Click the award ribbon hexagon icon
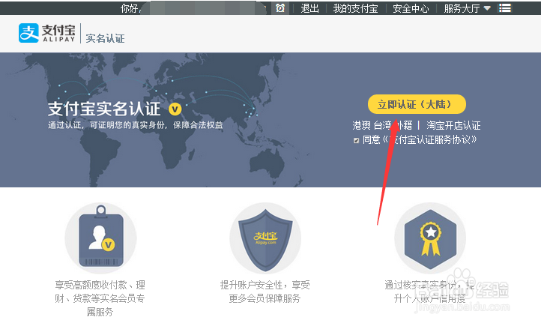This screenshot has width=541, height=326. 430,238
